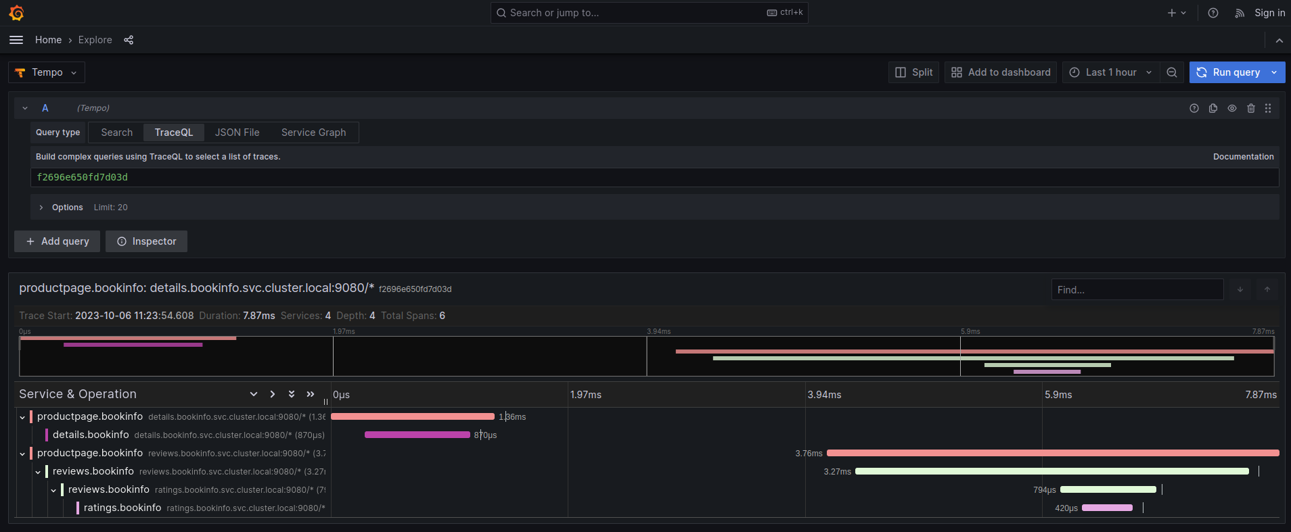The width and height of the screenshot is (1291, 532).
Task: Delete query A using the trash icon
Action: pyautogui.click(x=1251, y=108)
